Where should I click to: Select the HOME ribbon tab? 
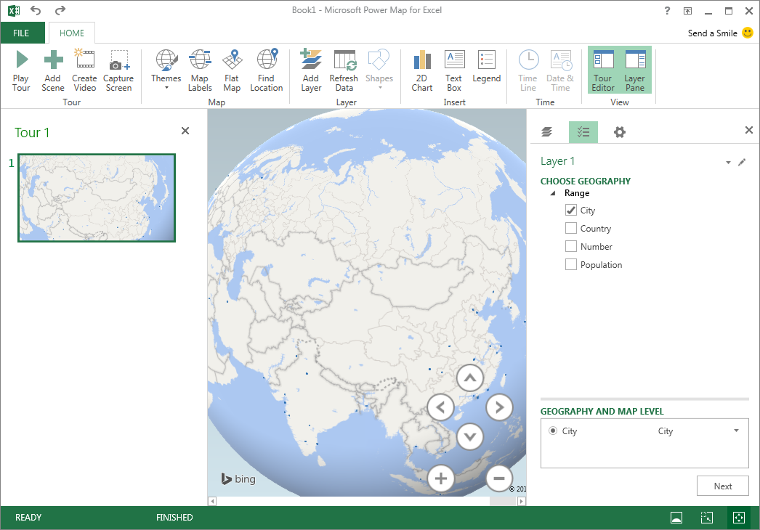(72, 33)
